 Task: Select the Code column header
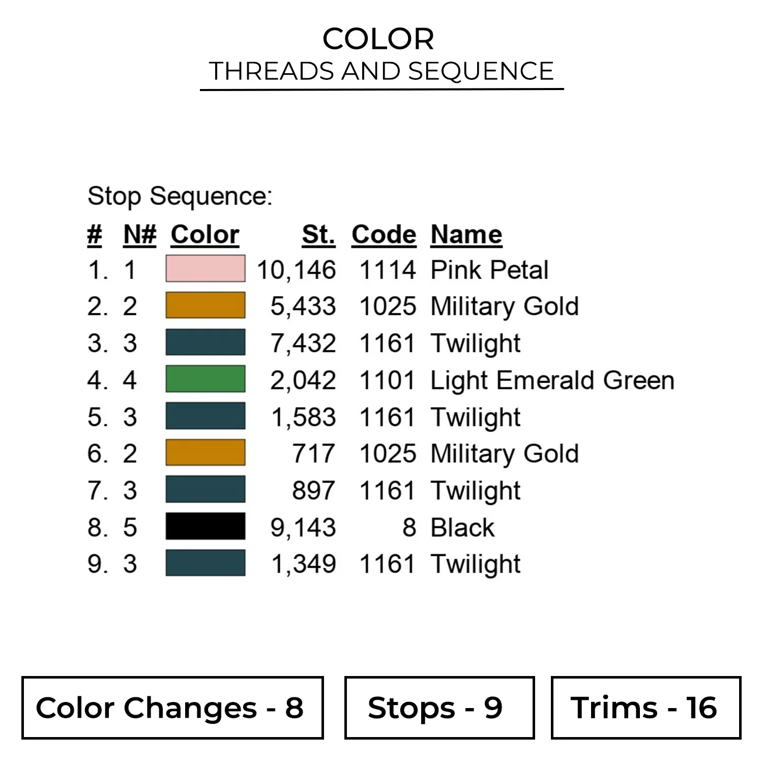[x=384, y=234]
